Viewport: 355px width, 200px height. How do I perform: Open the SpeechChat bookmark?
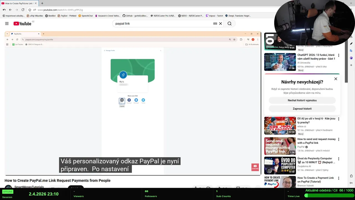(x=85, y=16)
